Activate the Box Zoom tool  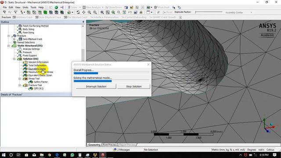click(95, 12)
